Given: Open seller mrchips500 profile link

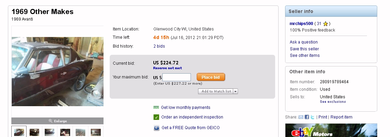Looking at the screenshot, I should click(x=301, y=24).
